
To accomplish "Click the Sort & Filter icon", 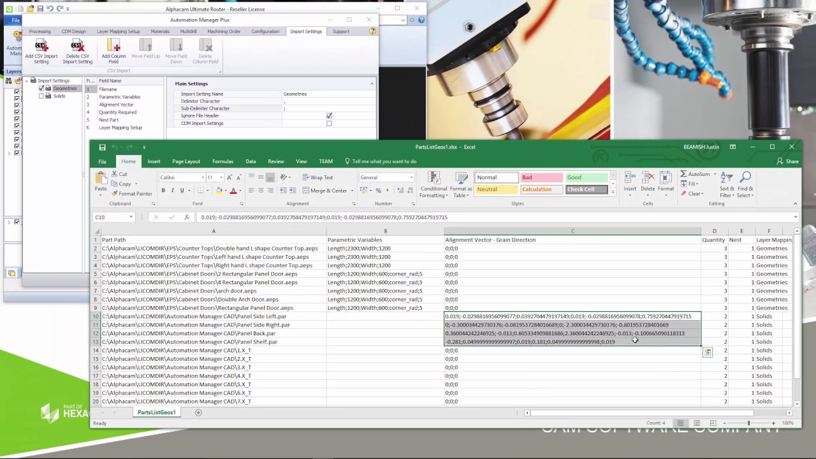I will [727, 178].
